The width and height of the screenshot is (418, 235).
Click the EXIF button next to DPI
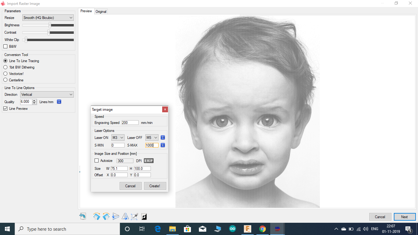[x=148, y=160]
